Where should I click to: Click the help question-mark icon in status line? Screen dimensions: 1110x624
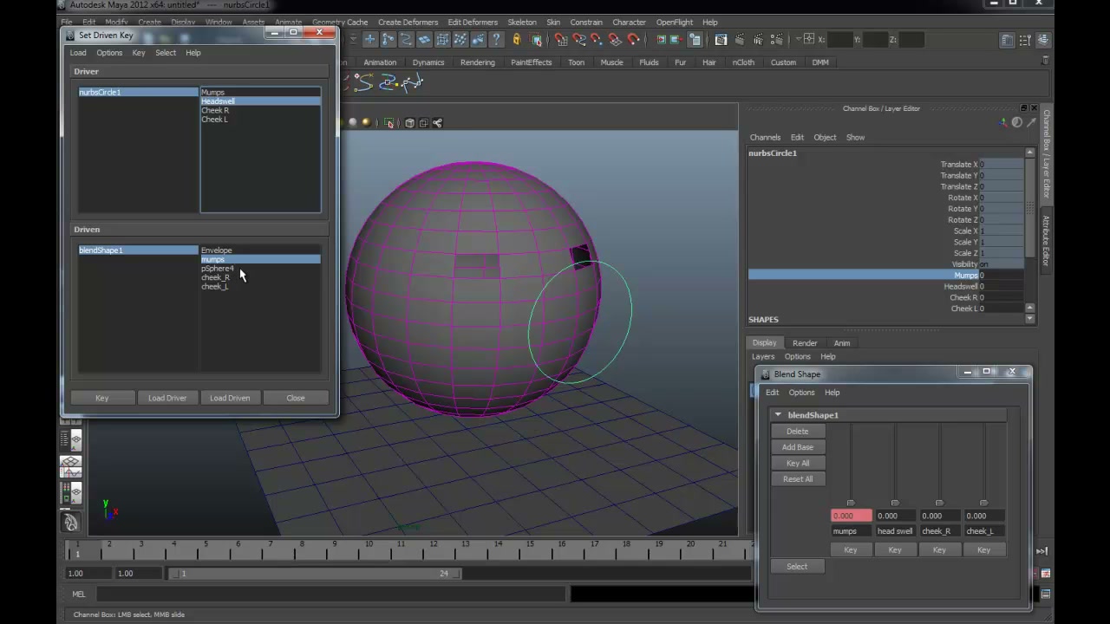pos(496,40)
